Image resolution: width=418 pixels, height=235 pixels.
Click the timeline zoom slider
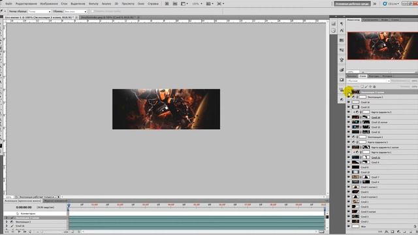coord(51,232)
